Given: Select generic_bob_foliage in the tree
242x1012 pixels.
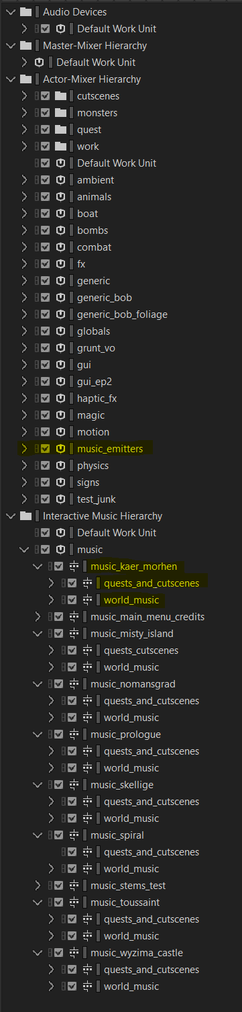Looking at the screenshot, I should click(x=122, y=314).
